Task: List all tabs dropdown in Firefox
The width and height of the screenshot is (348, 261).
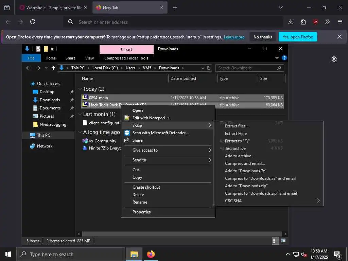Action: (280, 7)
